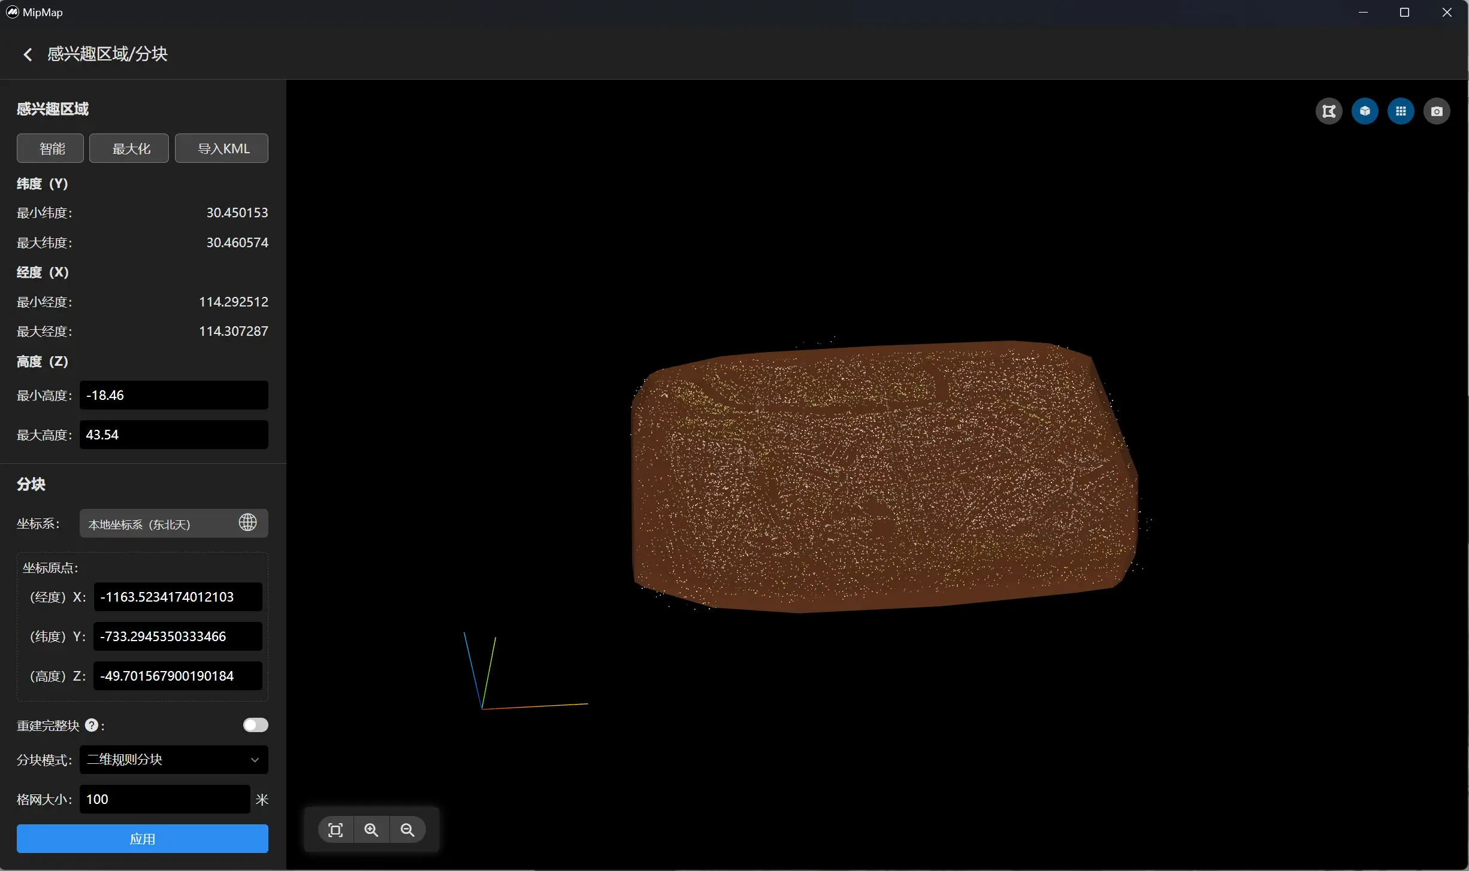Click the polygon region drawing icon
Screen dimensions: 1469x871
point(1329,111)
